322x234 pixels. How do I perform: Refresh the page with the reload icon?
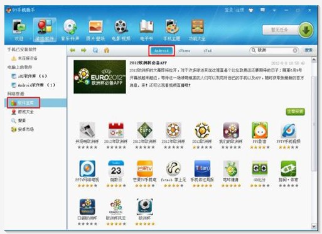(95, 50)
